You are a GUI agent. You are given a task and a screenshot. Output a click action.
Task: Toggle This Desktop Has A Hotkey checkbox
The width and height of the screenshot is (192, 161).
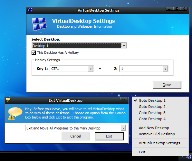[x=34, y=52]
